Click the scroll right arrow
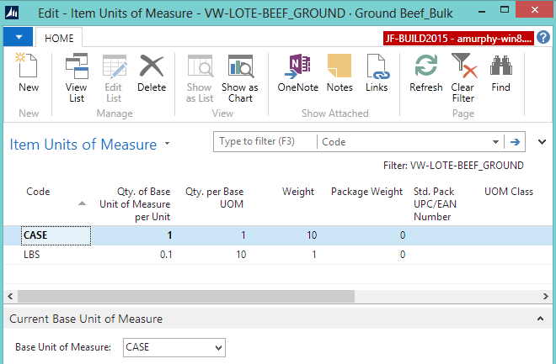The width and height of the screenshot is (556, 364). [x=546, y=297]
